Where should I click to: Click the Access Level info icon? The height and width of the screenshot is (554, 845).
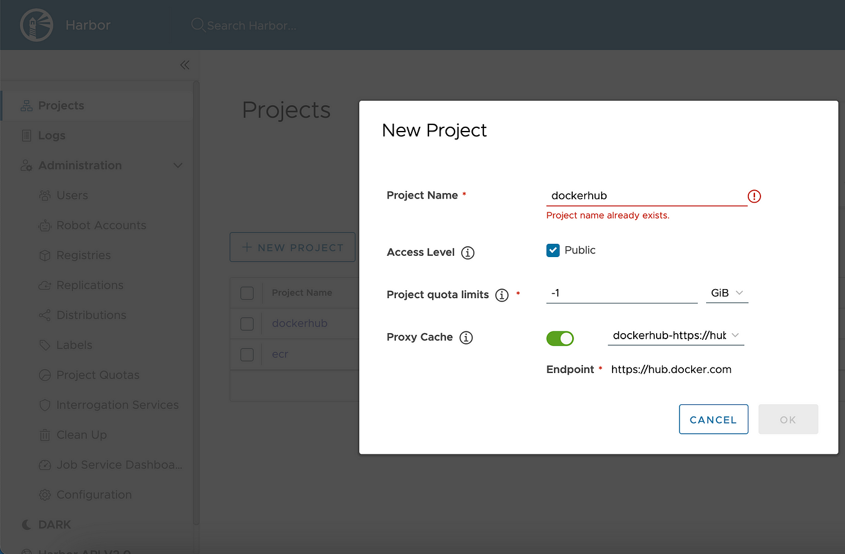(468, 253)
